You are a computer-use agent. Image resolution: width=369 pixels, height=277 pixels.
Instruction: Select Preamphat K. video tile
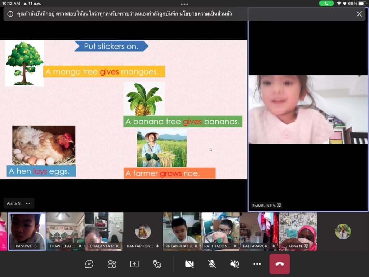182,231
